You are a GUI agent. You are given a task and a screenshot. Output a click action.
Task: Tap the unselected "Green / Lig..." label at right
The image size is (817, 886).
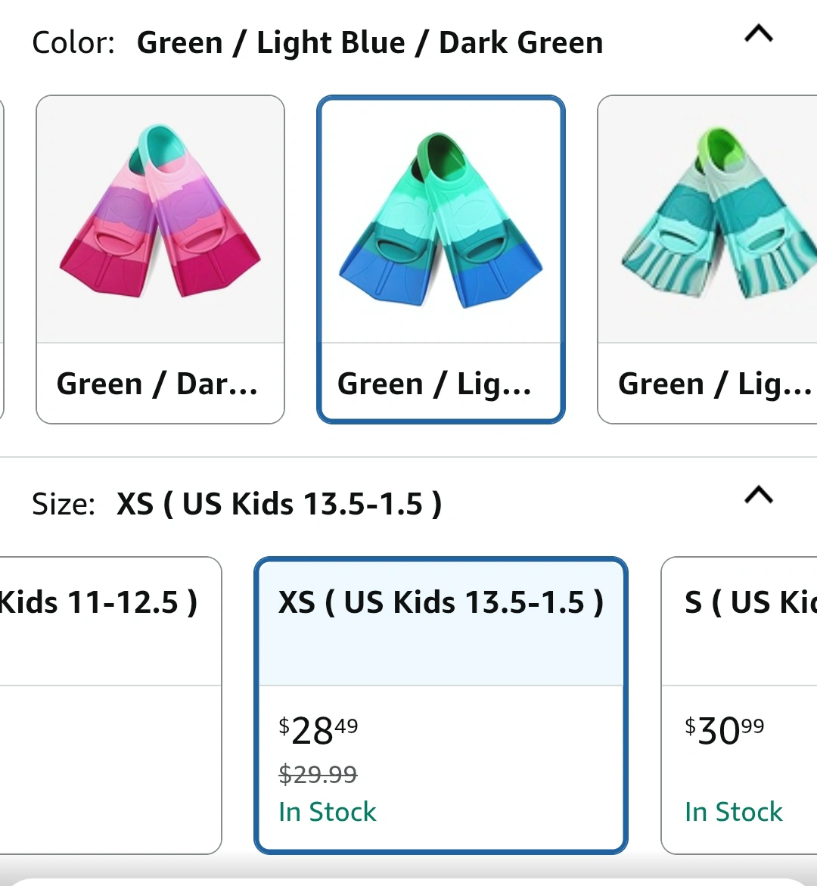pos(713,384)
